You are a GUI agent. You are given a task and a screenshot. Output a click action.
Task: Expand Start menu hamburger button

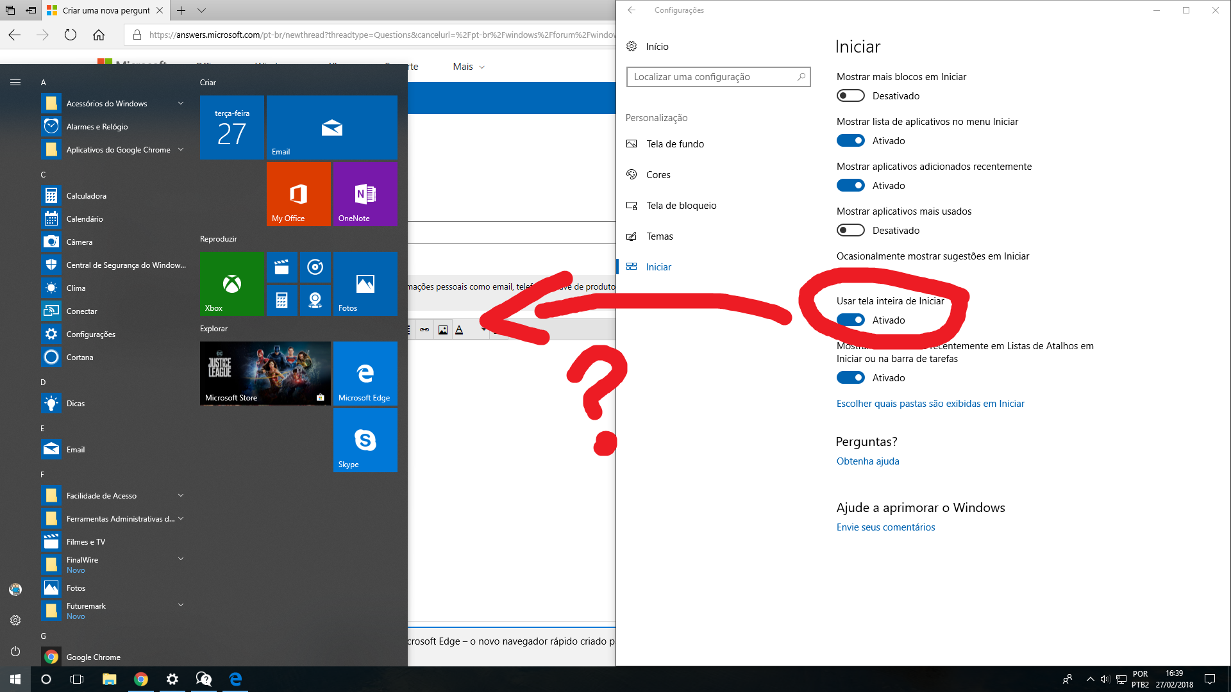coord(15,82)
